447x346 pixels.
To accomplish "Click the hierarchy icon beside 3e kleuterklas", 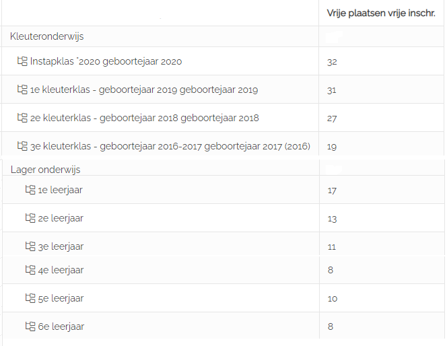I will point(22,145).
